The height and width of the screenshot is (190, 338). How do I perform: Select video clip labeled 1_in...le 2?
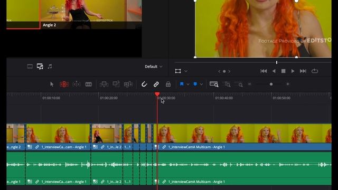click(107, 137)
